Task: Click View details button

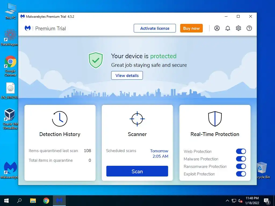Action: click(127, 75)
